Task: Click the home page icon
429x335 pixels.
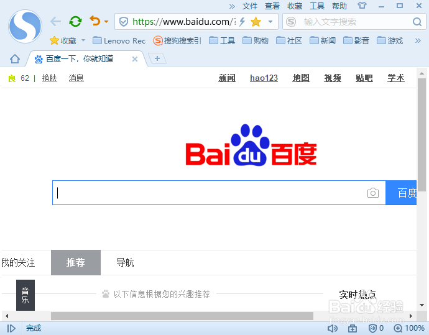Action: point(15,58)
